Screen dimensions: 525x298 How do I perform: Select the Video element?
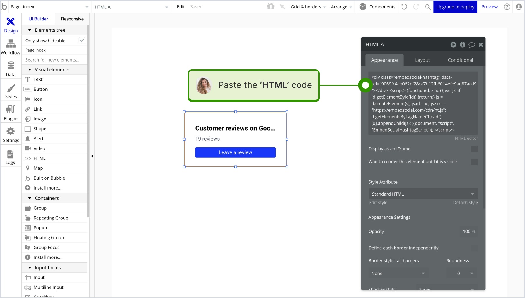55,148
